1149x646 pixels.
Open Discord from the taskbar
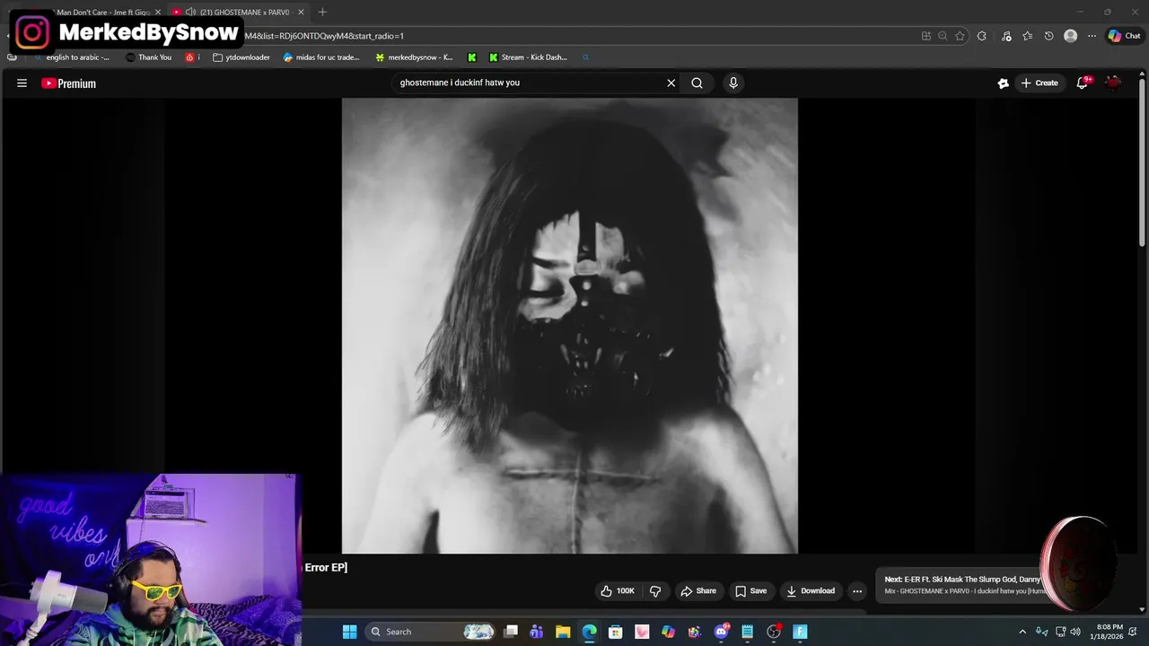pos(721,632)
